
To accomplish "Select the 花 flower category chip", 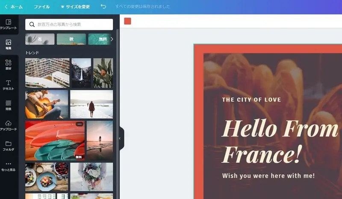I will [40, 39].
